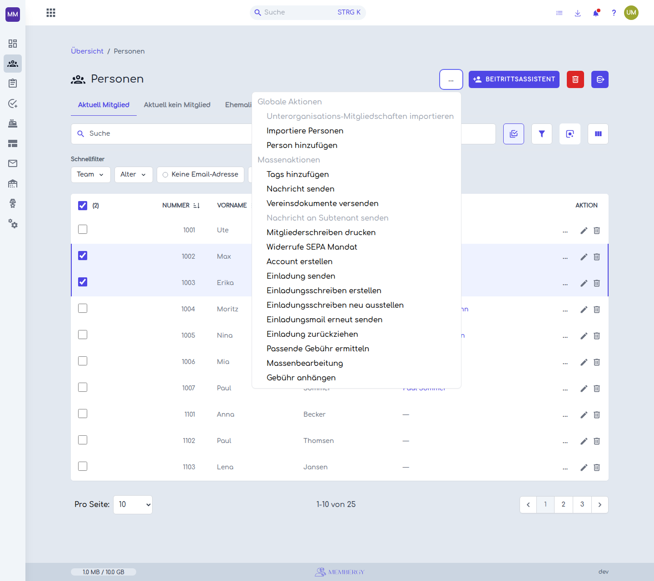Toggle the three-dots actions menu button
654x581 pixels.
coord(451,79)
